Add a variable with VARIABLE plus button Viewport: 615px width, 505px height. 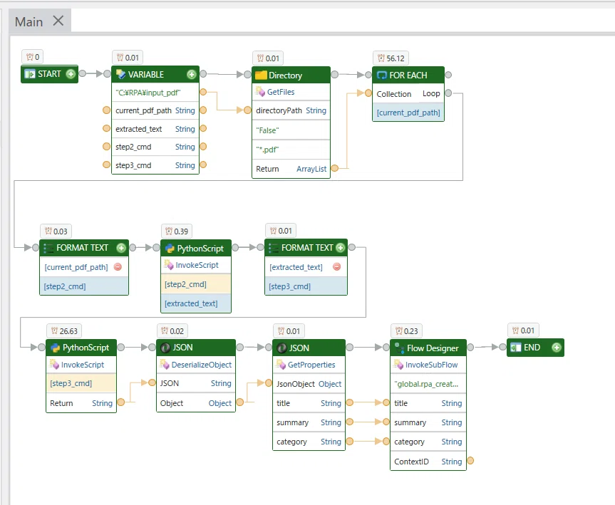tap(192, 75)
